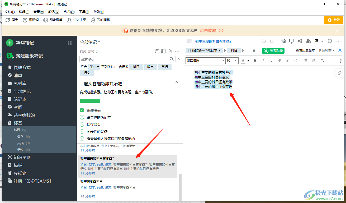Image resolution: width=346 pixels, height=203 pixels.
Task: Click the magnifier search icon
Action: 172,59
